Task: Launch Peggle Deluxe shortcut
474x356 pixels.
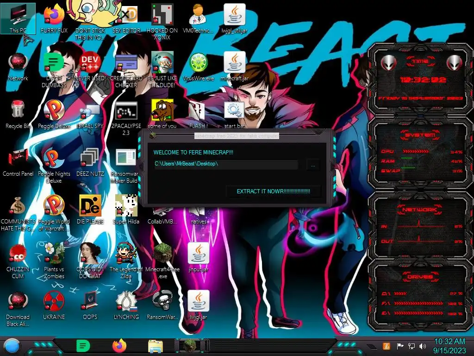Action: [x=54, y=114]
